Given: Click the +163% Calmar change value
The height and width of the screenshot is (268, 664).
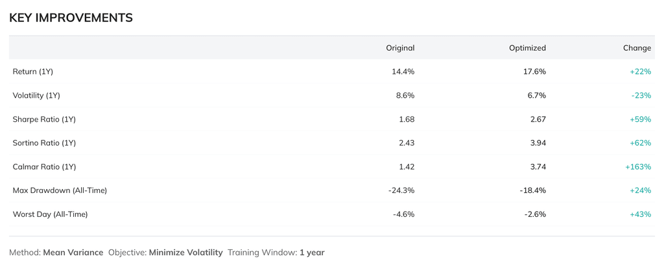Looking at the screenshot, I should pyautogui.click(x=638, y=167).
